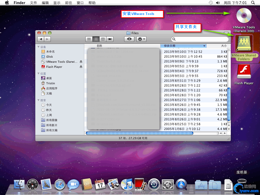Switch Finder to column view

(x=103, y=39)
